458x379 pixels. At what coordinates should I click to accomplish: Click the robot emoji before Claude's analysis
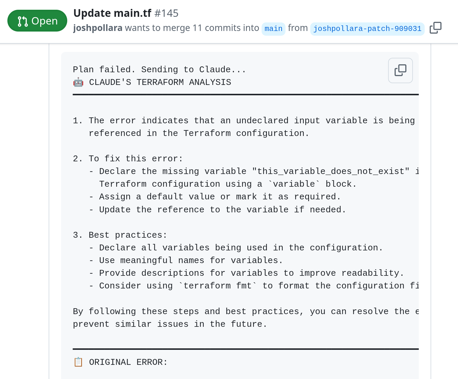tap(78, 82)
